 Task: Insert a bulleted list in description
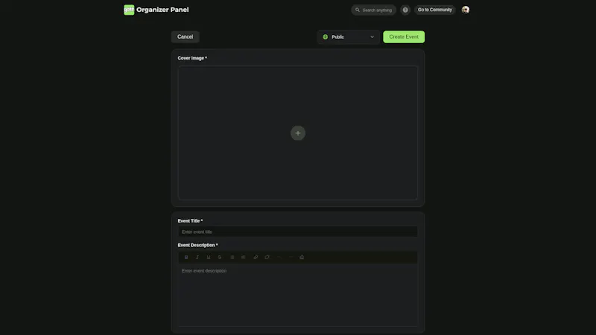tap(232, 257)
